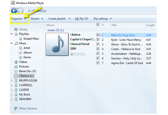Image resolution: width=168 pixels, height=115 pixels.
Task: Click the blue Back navigation arrow
Action: click(14, 11)
